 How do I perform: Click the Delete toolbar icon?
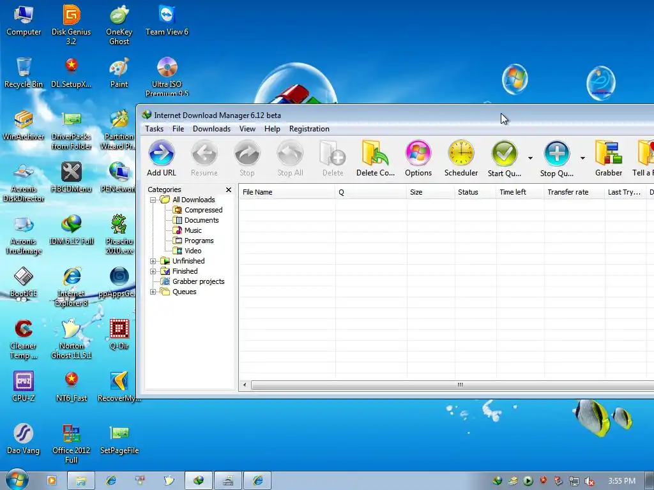click(333, 158)
